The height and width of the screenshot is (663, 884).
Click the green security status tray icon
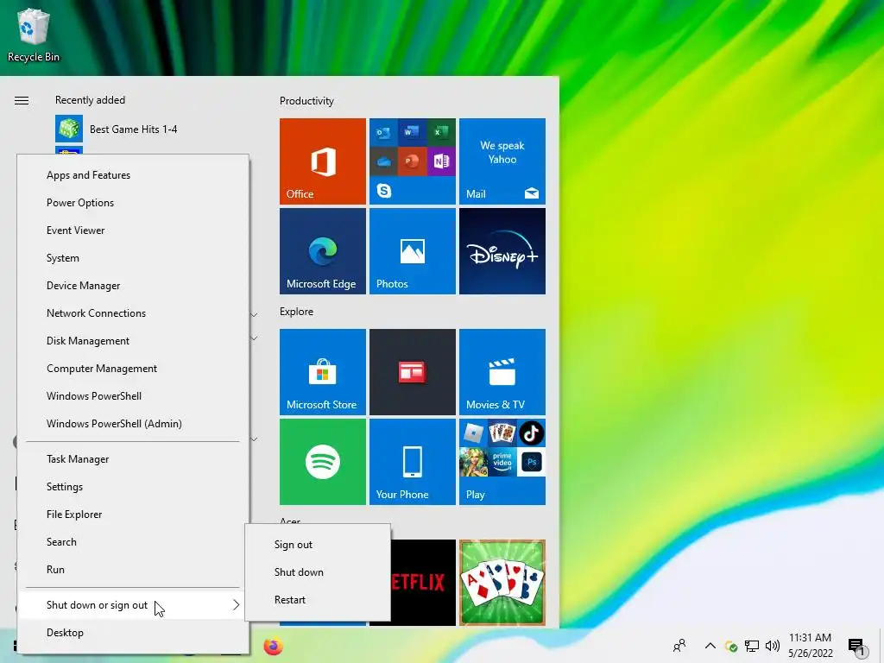click(x=731, y=646)
